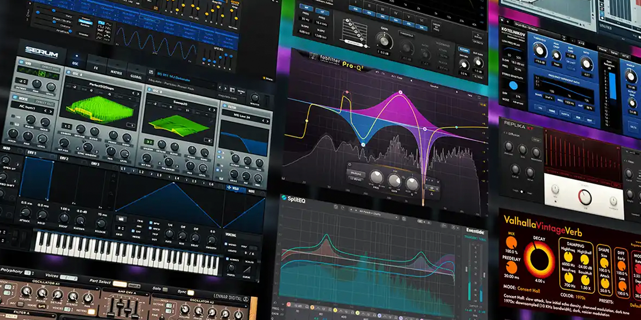Toggle Serum OSC A on/off
This screenshot has height=320, width=641.
(x=69, y=73)
